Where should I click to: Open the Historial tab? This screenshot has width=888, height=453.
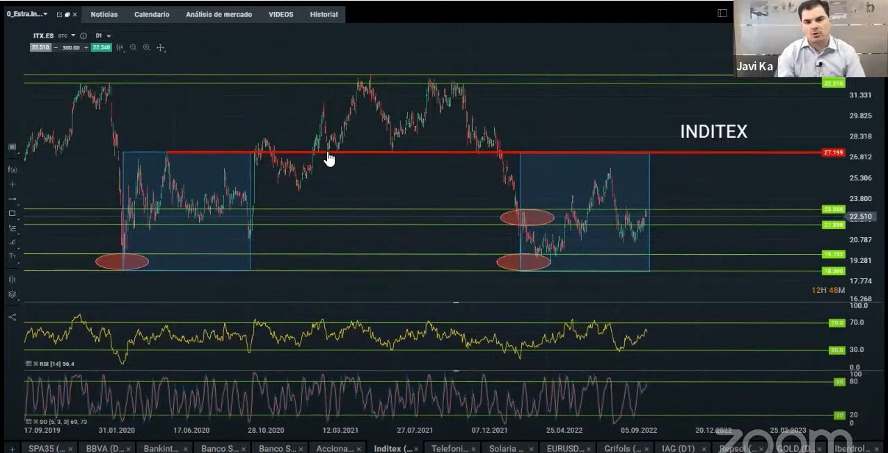tap(324, 14)
